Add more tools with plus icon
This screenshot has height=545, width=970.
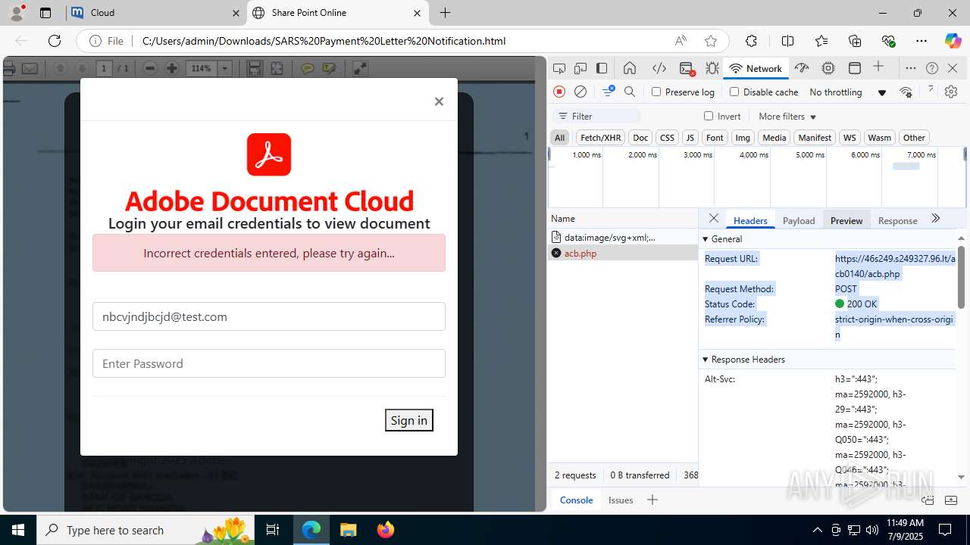[878, 67]
